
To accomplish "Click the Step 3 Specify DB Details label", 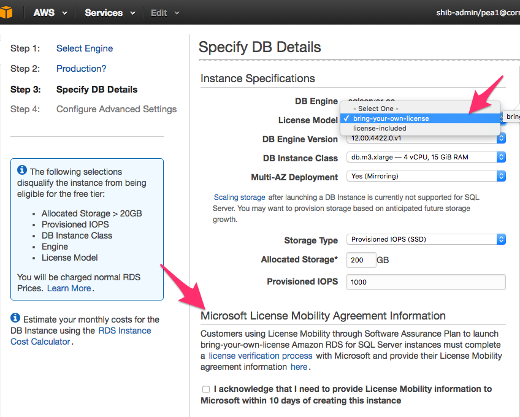I will pyautogui.click(x=97, y=90).
